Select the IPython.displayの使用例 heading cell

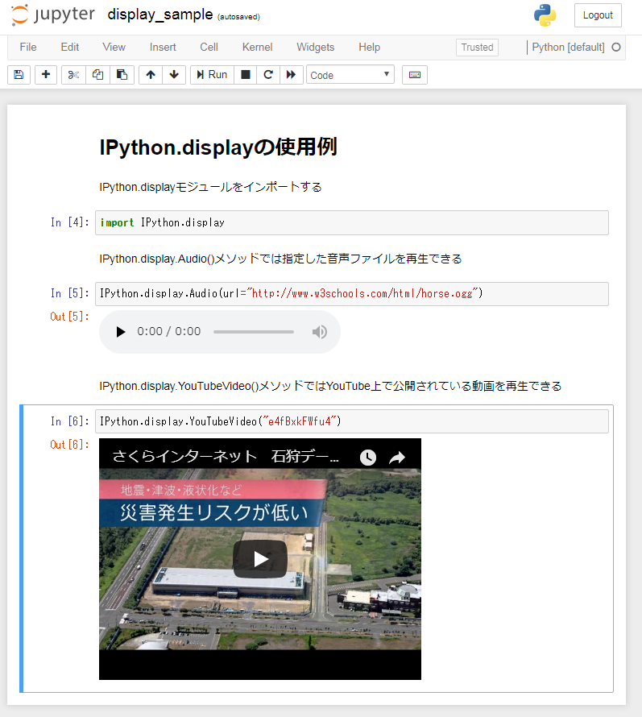[x=218, y=147]
